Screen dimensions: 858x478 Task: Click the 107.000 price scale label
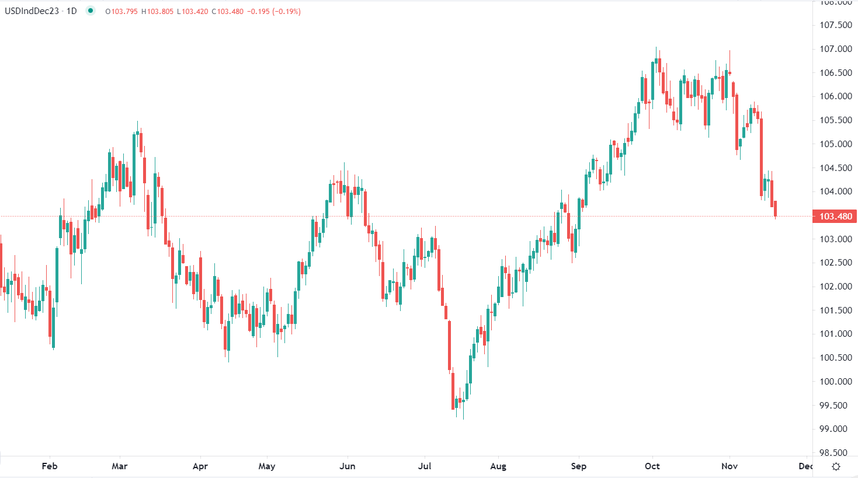[835, 49]
